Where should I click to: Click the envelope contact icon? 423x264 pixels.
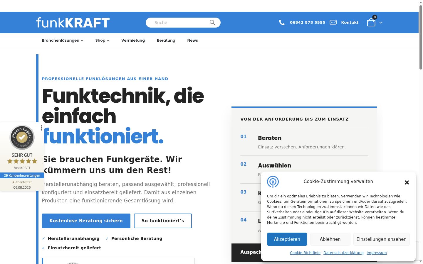coord(333,22)
